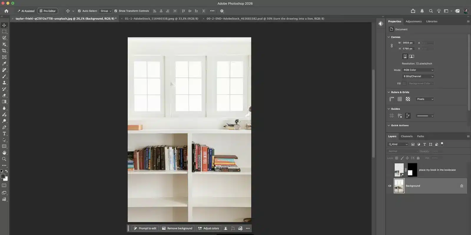Filter layers by type layers icon
Screen dimensions: 471x235
(424, 144)
